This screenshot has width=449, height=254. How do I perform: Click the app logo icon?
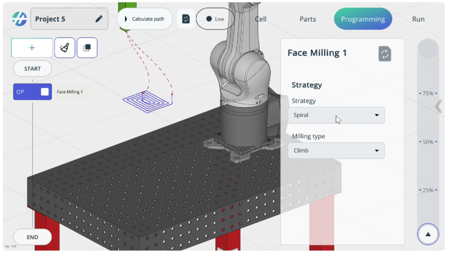[19, 19]
